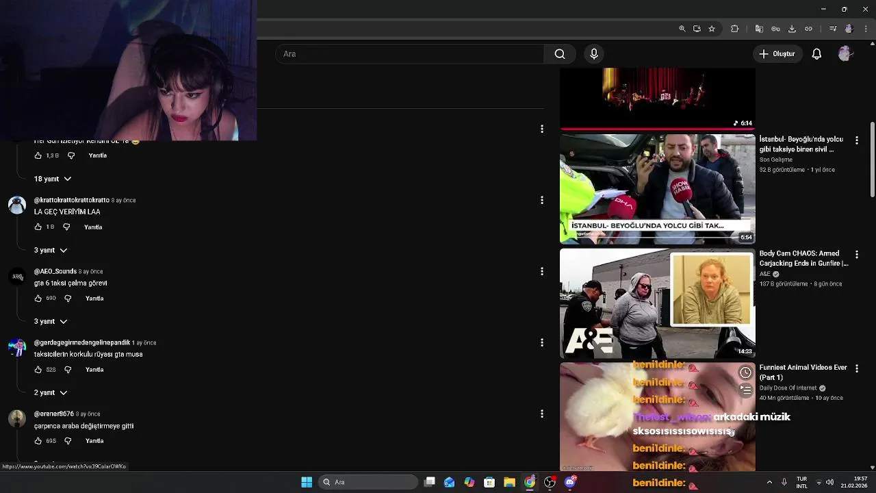Open the Microsoft Store taskbar icon
Image resolution: width=876 pixels, height=493 pixels.
[x=489, y=482]
